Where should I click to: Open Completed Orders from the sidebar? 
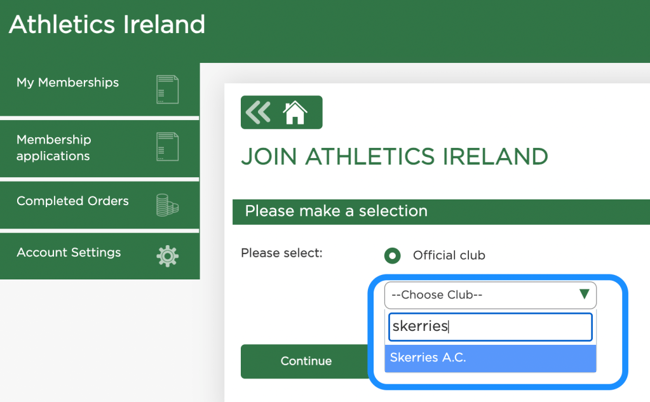72,201
